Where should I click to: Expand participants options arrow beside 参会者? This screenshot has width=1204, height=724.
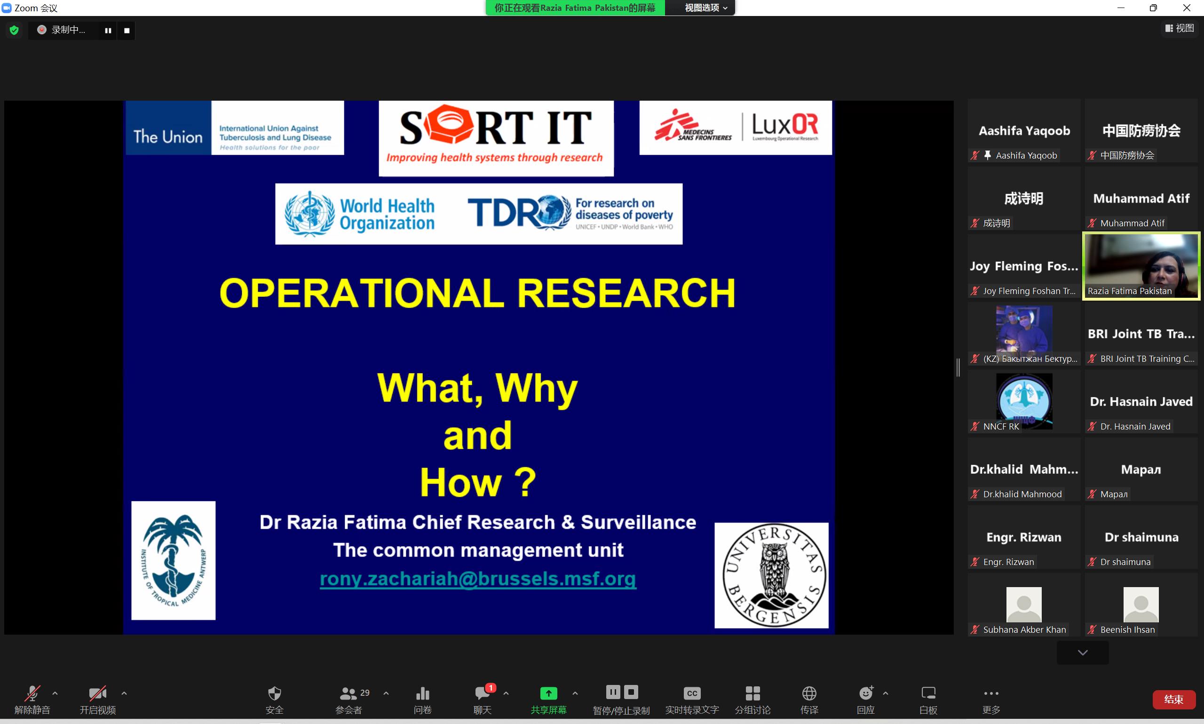386,693
